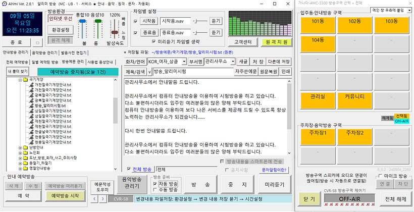Expand the 도난_방범_화재_사고_주의사항 folder
This screenshot has height=212, width=414.
tap(20, 158)
